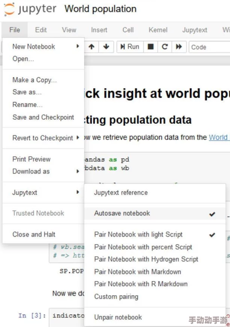Toggle Autosave notebook option
The height and width of the screenshot is (327, 230).
[x=155, y=213]
